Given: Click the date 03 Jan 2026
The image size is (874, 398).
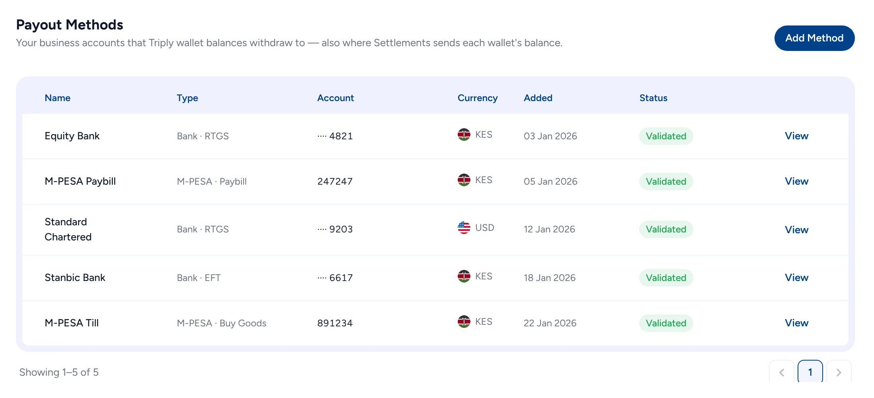Looking at the screenshot, I should click(x=550, y=136).
